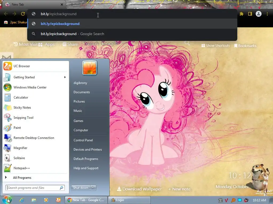Open Notepad++
The image size is (273, 204).
(35, 168)
